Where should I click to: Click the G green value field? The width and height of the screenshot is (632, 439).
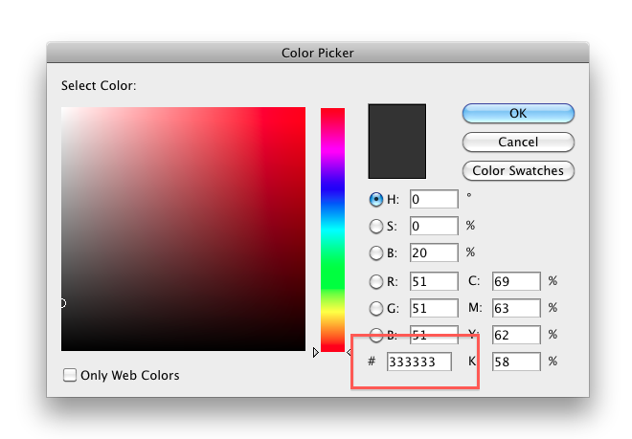coord(434,308)
